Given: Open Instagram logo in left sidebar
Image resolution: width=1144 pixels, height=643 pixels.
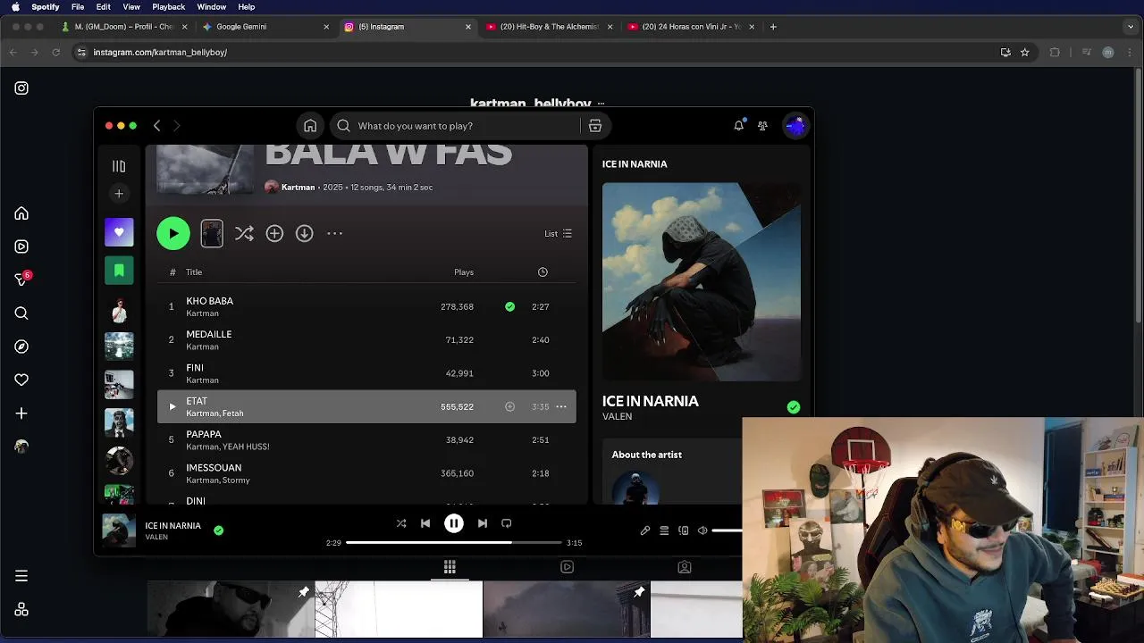Looking at the screenshot, I should coord(21,88).
